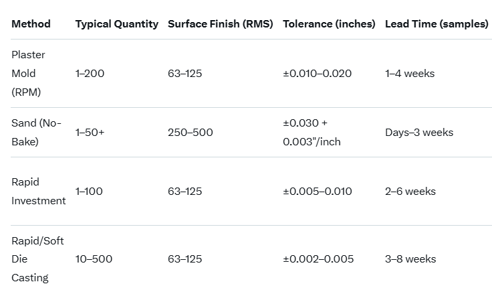This screenshot has width=492, height=292.
Task: Click the 10–500 typical quantity value
Action: coord(94,259)
